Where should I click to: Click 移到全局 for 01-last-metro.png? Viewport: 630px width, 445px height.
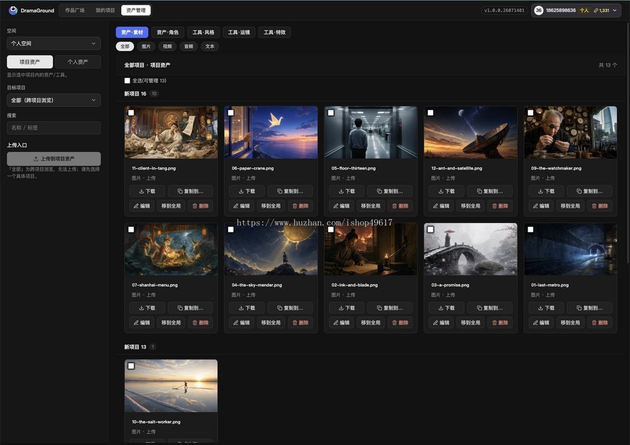pyautogui.click(x=570, y=323)
